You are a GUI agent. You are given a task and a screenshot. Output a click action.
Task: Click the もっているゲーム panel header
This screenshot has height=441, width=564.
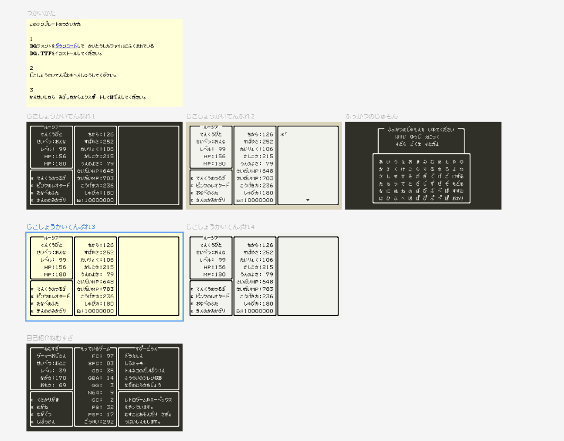tap(96, 349)
